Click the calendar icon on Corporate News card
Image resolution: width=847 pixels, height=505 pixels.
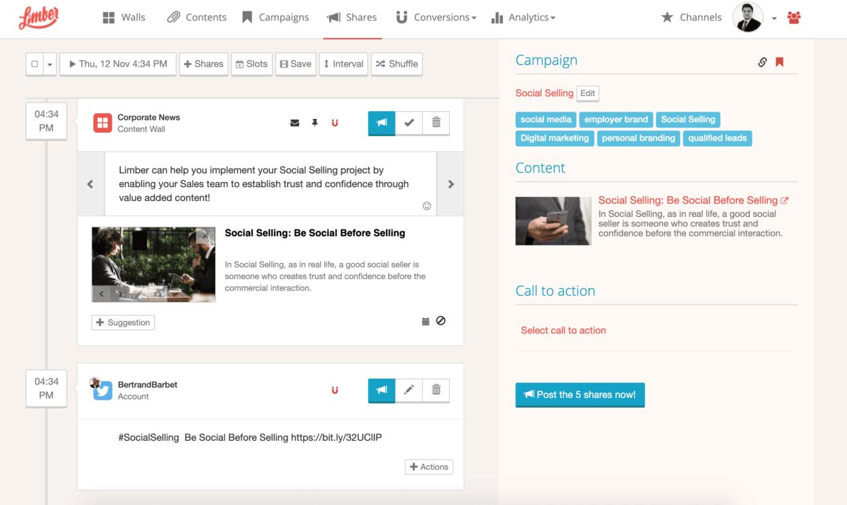coord(425,321)
